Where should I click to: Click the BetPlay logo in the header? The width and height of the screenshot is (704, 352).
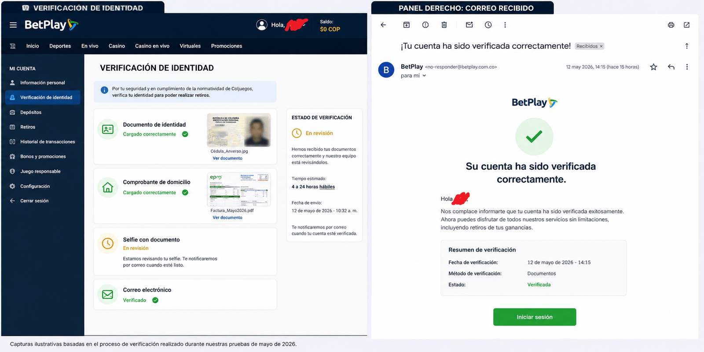pos(51,25)
